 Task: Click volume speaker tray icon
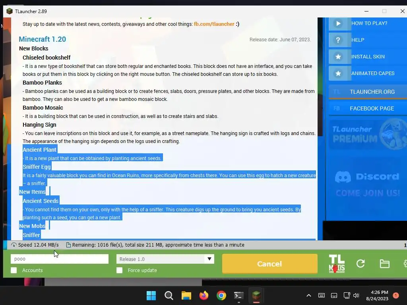(x=356, y=295)
